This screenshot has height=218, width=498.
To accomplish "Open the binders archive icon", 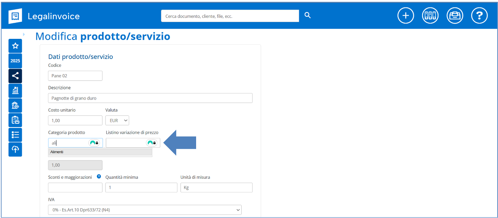I will click(x=430, y=16).
